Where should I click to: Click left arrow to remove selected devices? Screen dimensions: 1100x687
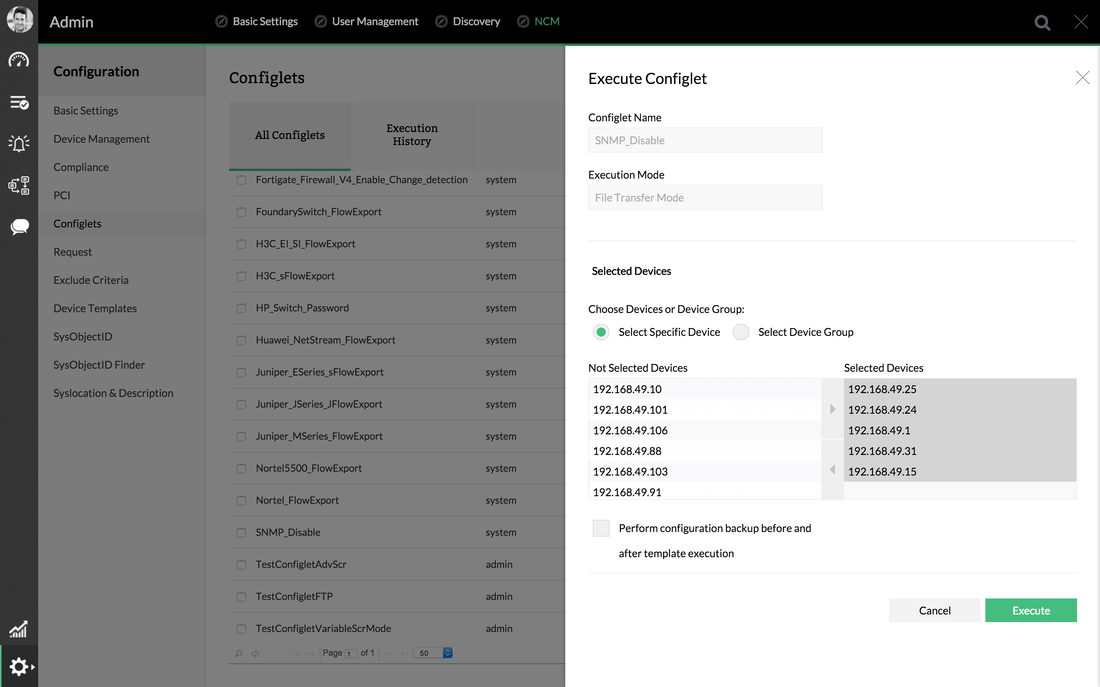832,470
